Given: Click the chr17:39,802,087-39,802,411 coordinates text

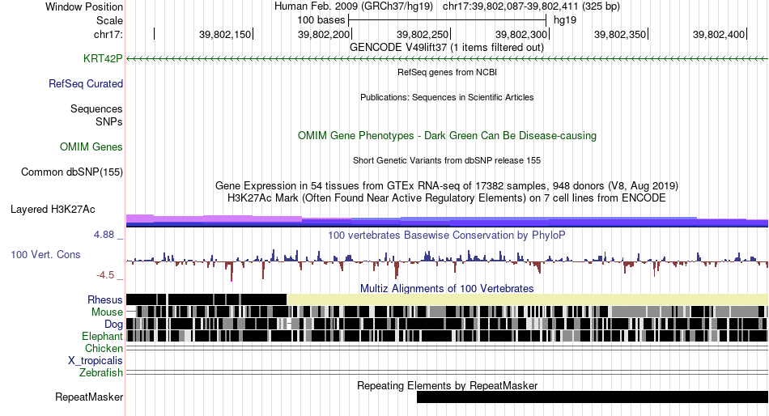Looking at the screenshot, I should tap(531, 6).
